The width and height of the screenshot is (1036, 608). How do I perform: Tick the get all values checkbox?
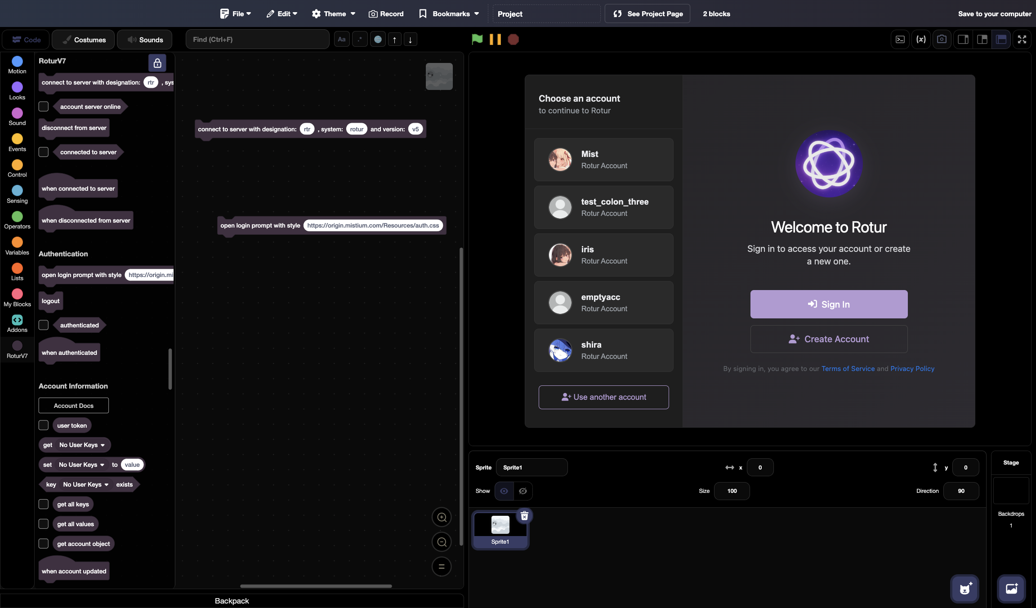point(44,524)
